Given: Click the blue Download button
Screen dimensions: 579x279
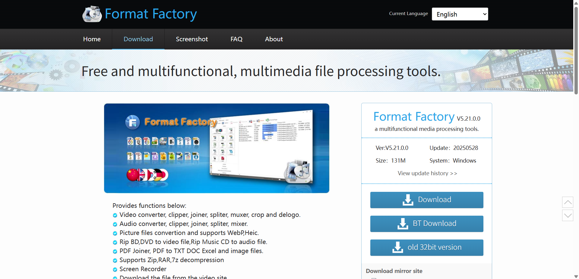Looking at the screenshot, I should click(x=427, y=200).
